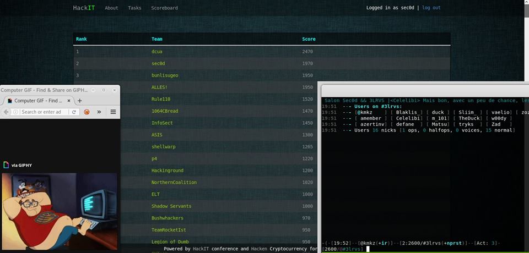Select team p4 in scoreboard
The image size is (529, 253).
pos(154,158)
